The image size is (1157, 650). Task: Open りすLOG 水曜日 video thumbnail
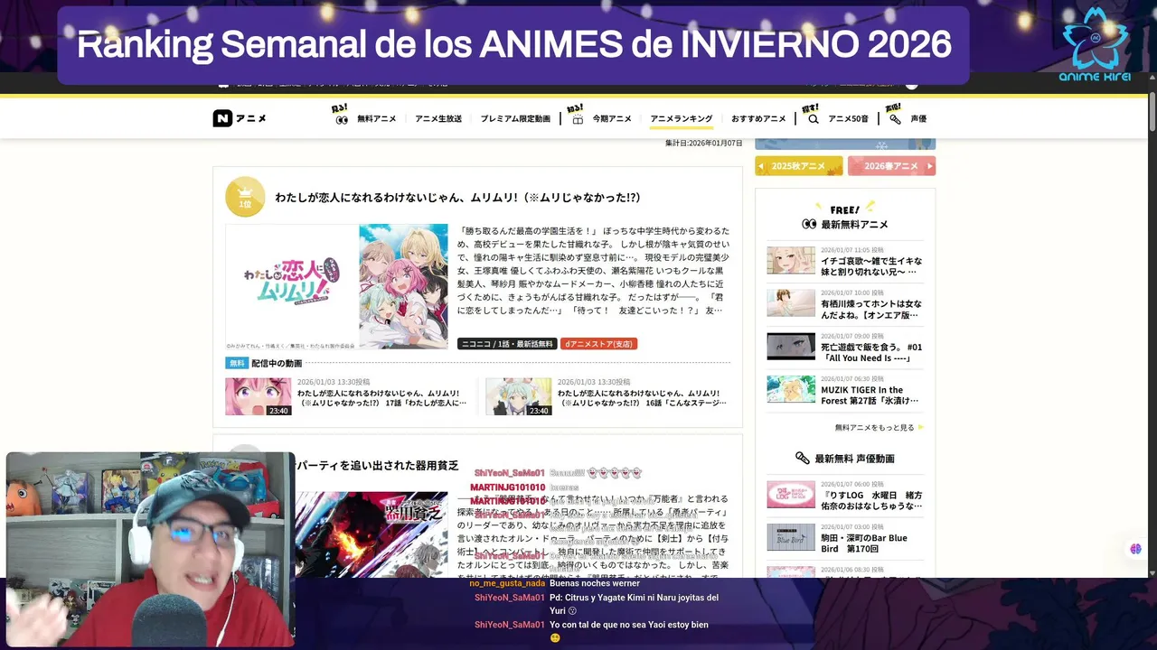[x=791, y=494]
